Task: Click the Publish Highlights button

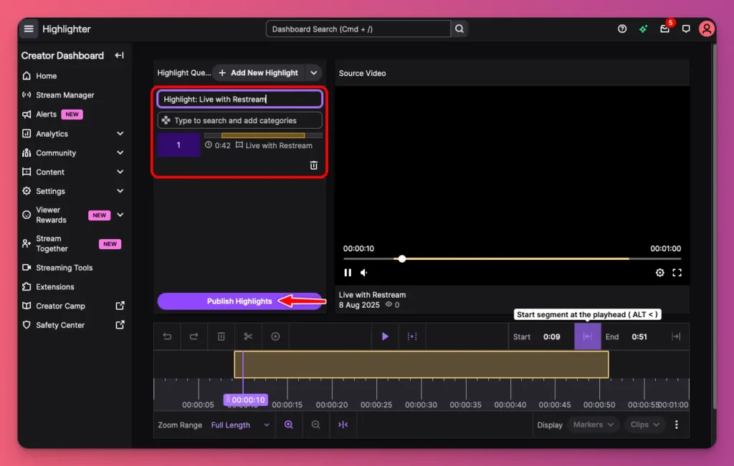Action: coord(239,301)
